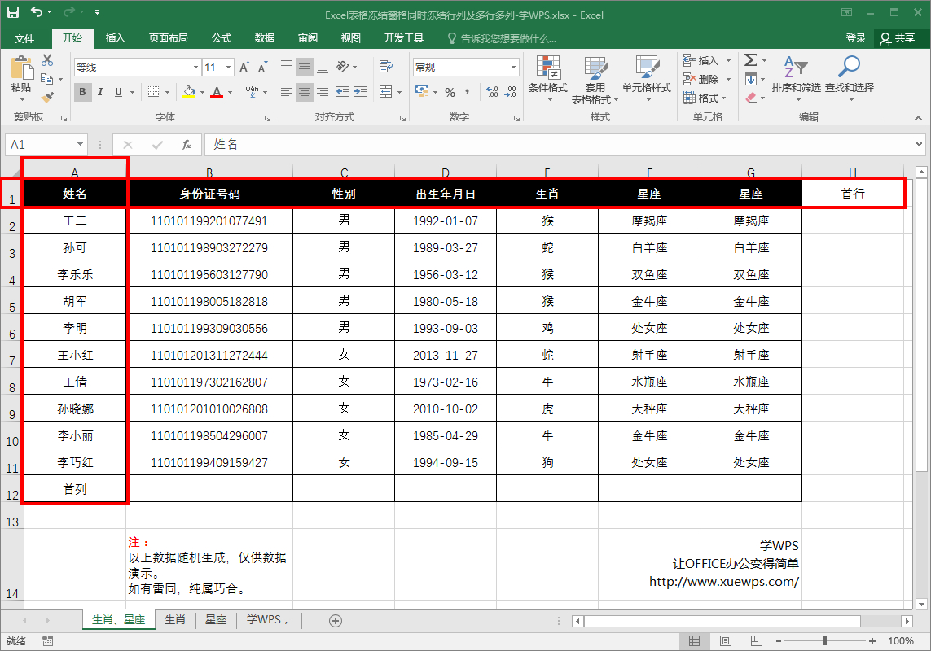Click the AutoSum sigma icon

pyautogui.click(x=749, y=60)
